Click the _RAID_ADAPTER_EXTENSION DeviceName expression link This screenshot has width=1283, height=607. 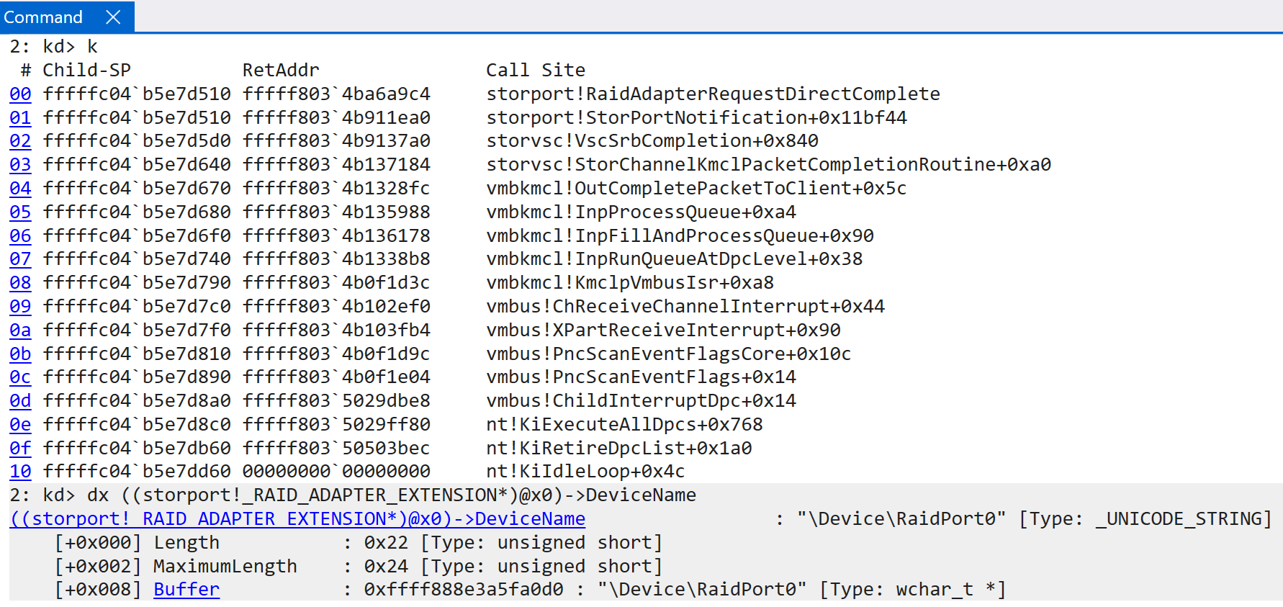(297, 519)
